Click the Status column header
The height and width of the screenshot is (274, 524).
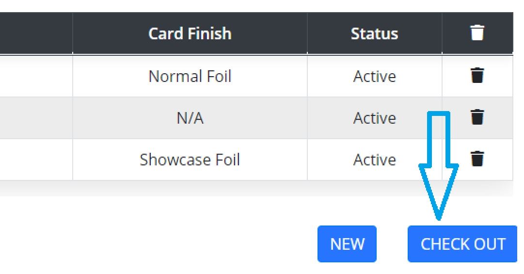(x=374, y=34)
